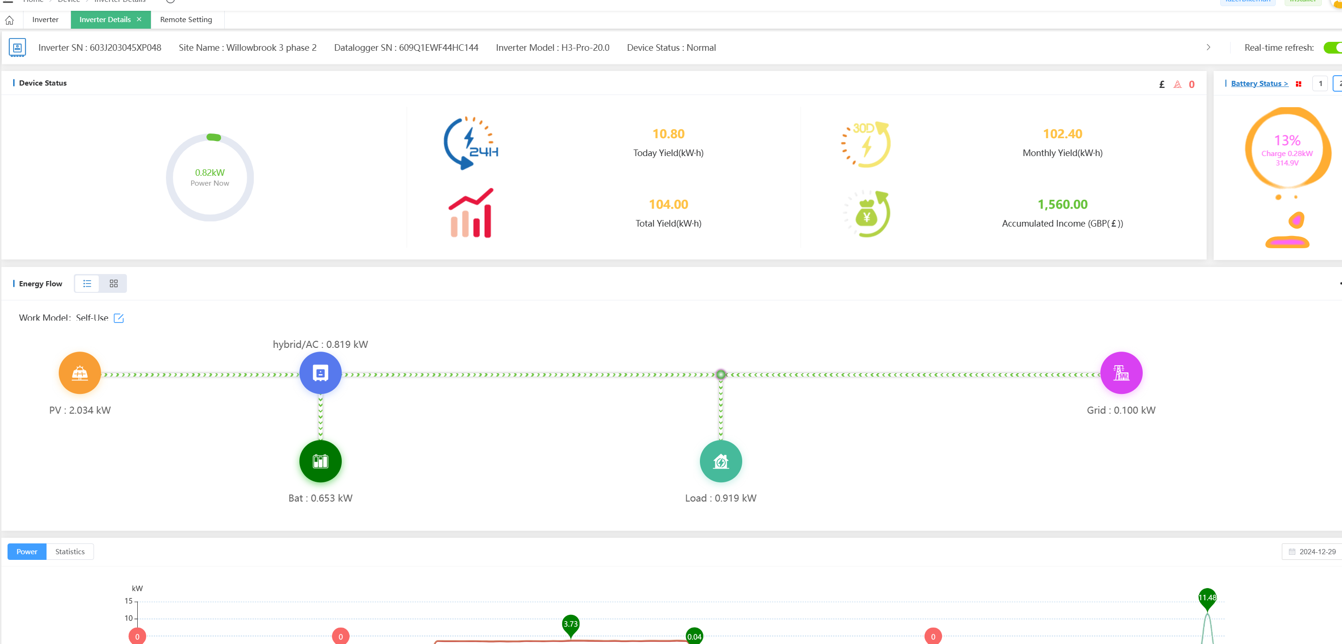The height and width of the screenshot is (644, 1342).
Task: Click the battery node icon
Action: pos(321,462)
